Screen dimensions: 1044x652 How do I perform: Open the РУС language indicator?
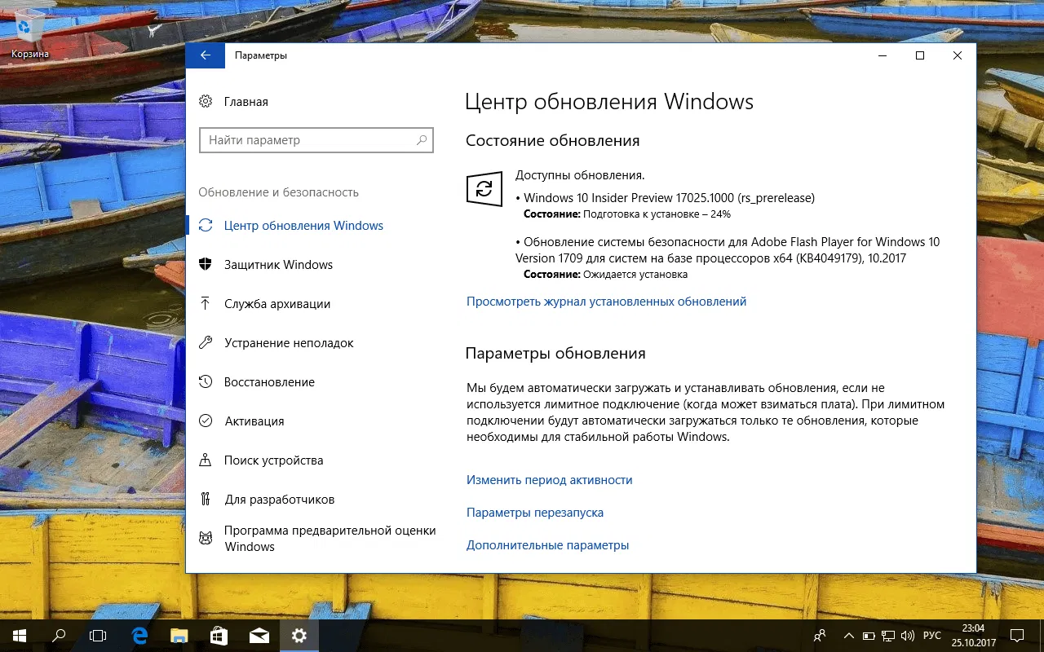point(932,635)
